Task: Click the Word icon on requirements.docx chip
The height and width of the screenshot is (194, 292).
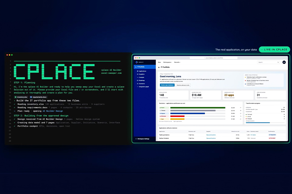Action: pyautogui.click(x=31, y=97)
